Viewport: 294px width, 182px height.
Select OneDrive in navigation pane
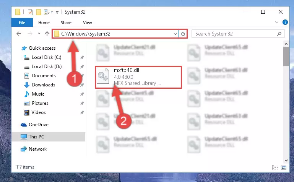[39, 125]
